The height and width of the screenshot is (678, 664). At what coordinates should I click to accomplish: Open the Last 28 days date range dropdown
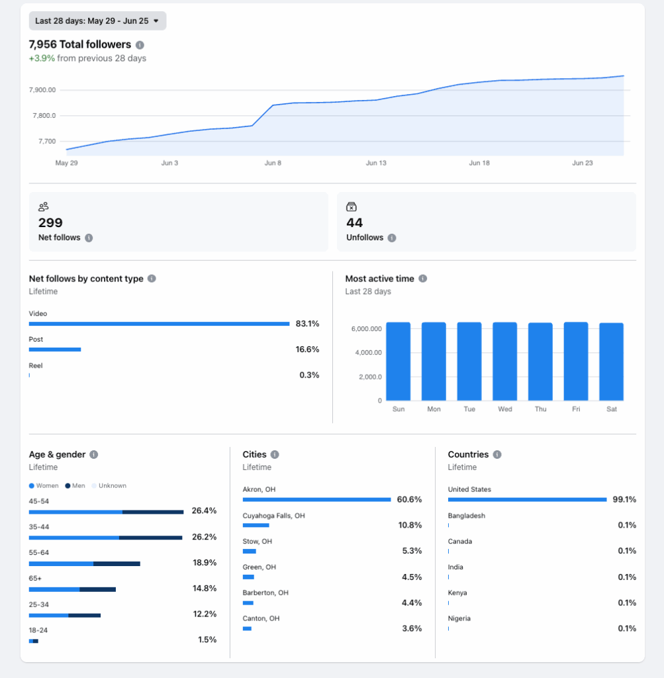click(97, 21)
